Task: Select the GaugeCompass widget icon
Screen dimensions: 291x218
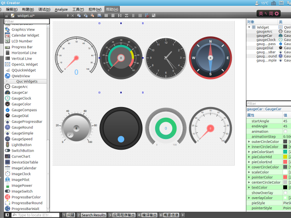Action: coord(7,110)
